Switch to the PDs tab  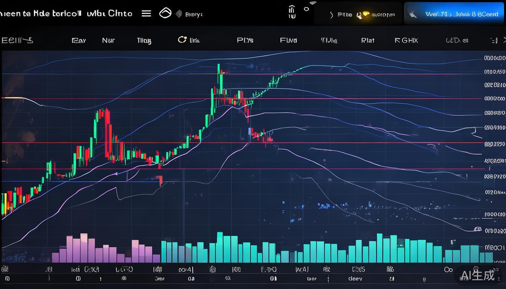(x=245, y=40)
